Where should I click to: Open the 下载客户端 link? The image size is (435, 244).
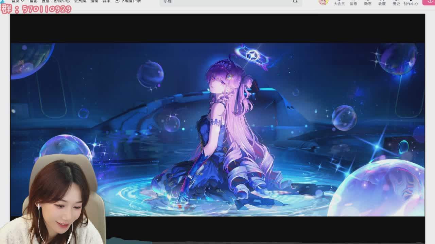tap(131, 1)
